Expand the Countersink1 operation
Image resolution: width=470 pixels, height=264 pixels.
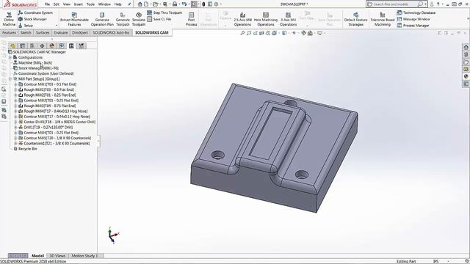tap(15, 144)
